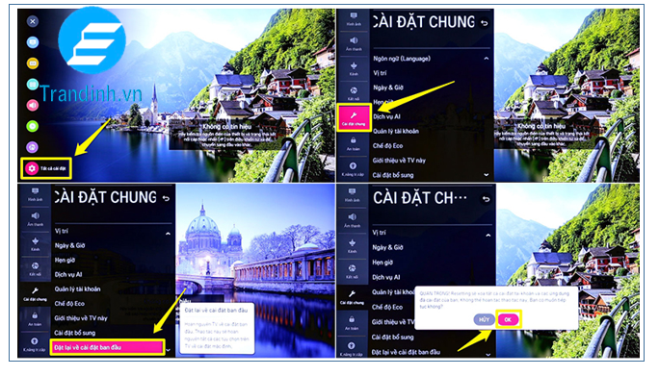Viewport: 659px width, 376px height.
Task: Open Giới thiệu về TV này on Ngôn ngữ list screen
Action: (399, 161)
